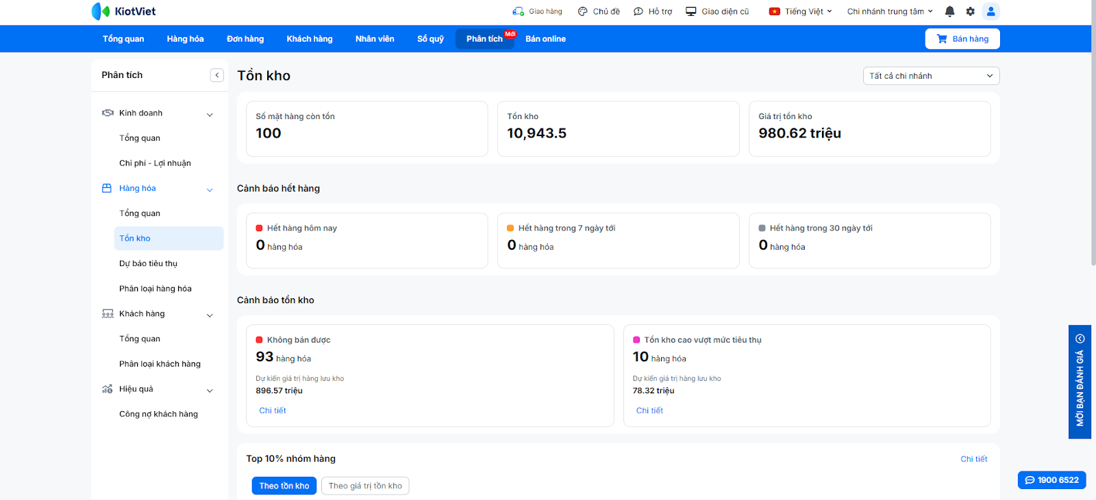The image size is (1096, 500).
Task: Switch to Theo tồn kho view
Action: tap(284, 486)
